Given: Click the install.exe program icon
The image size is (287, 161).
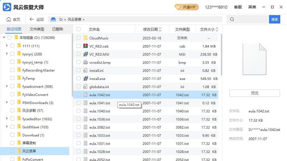Looking at the screenshot, I should coord(86,78).
